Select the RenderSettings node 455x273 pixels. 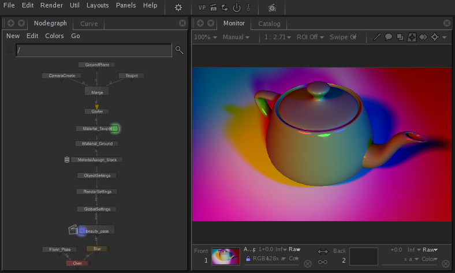point(97,192)
